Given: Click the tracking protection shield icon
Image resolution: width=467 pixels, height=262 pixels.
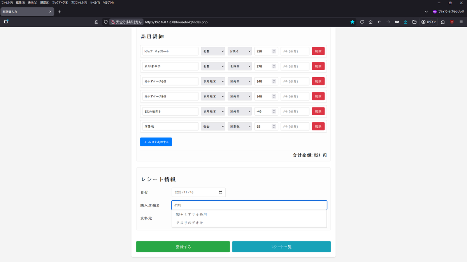Looking at the screenshot, I should click(x=105, y=22).
